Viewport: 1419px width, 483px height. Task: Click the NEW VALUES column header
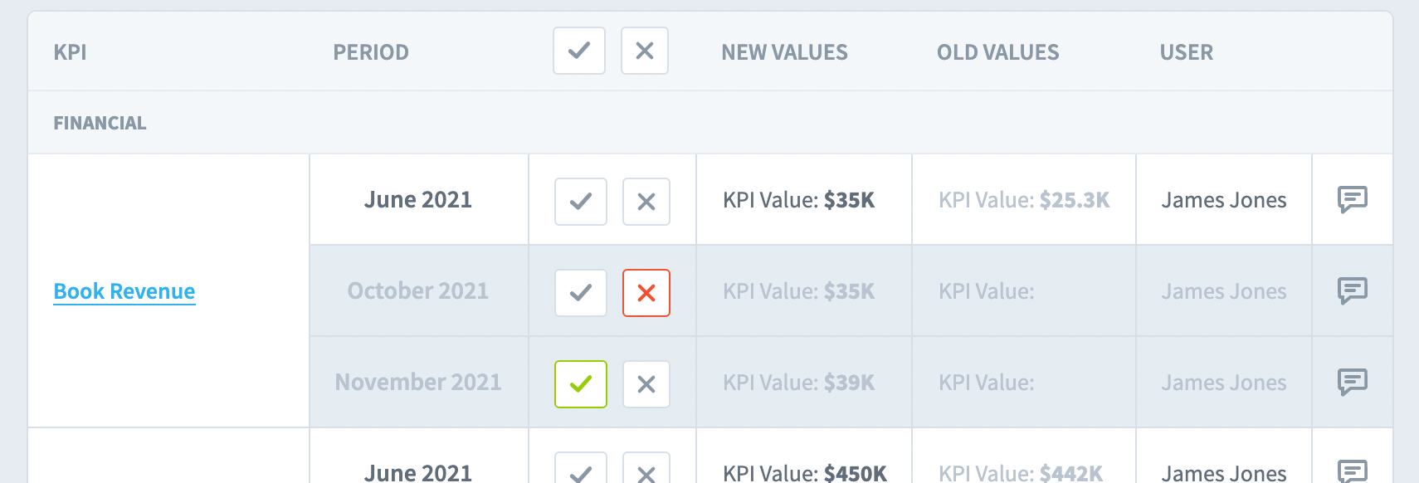coord(784,52)
